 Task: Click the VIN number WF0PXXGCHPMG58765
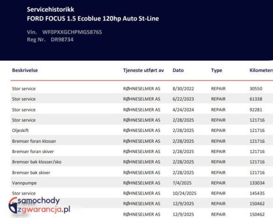pos(72,32)
